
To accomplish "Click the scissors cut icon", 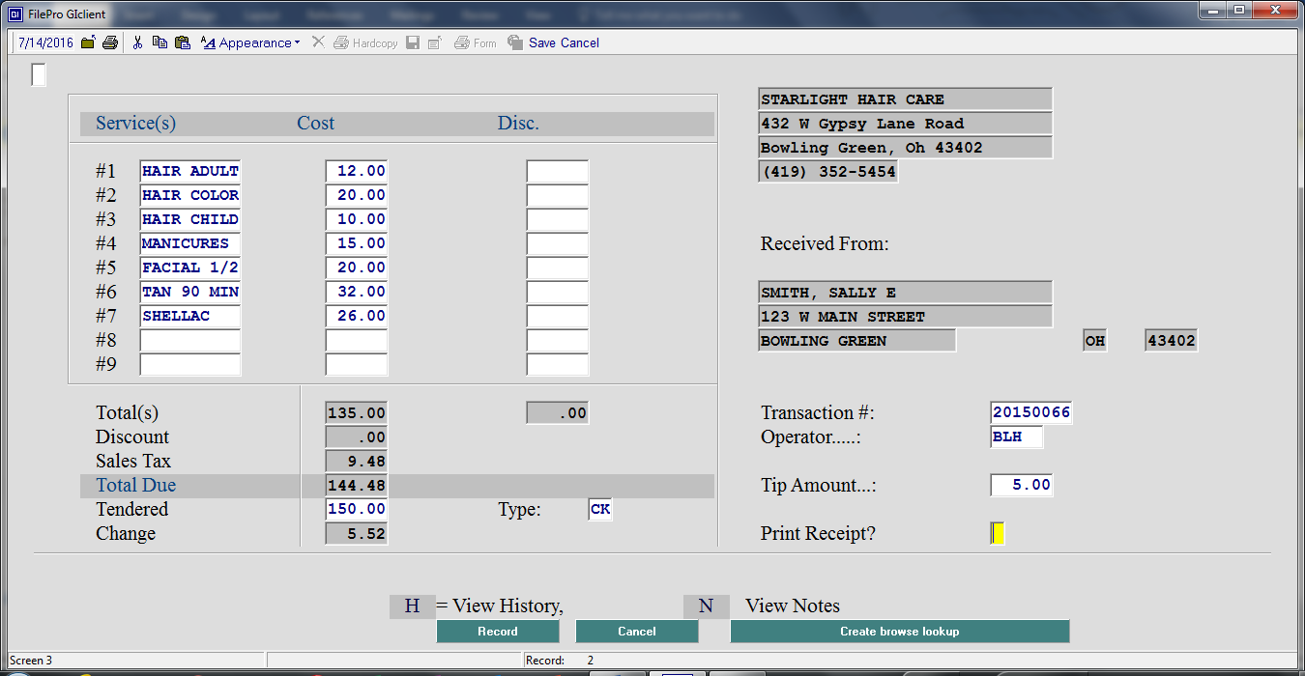I will point(137,42).
